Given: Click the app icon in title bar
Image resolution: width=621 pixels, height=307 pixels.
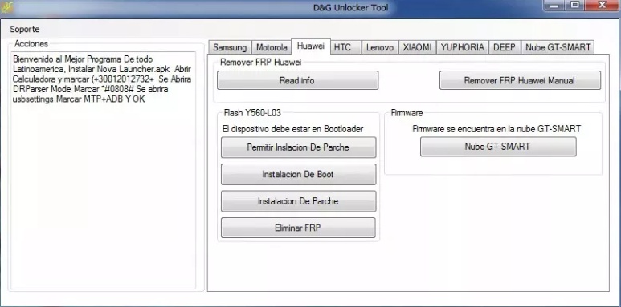Looking at the screenshot, I should [x=6, y=6].
